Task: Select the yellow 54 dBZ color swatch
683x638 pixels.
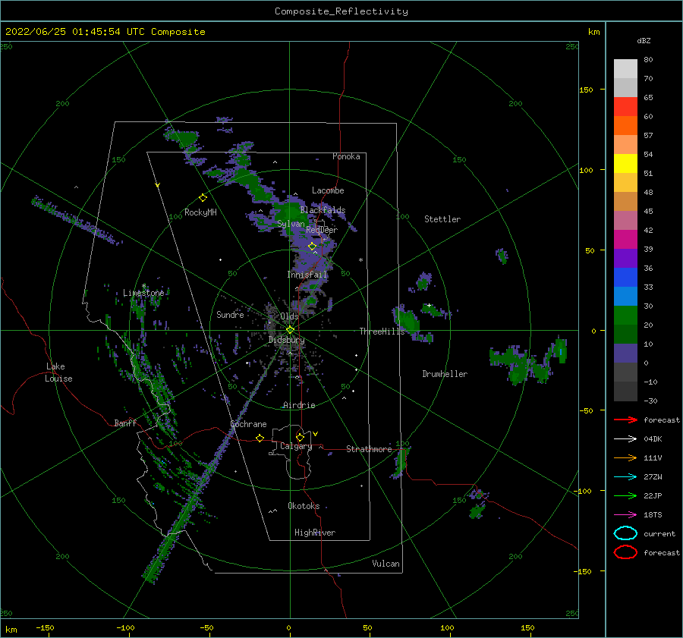Action: [625, 163]
